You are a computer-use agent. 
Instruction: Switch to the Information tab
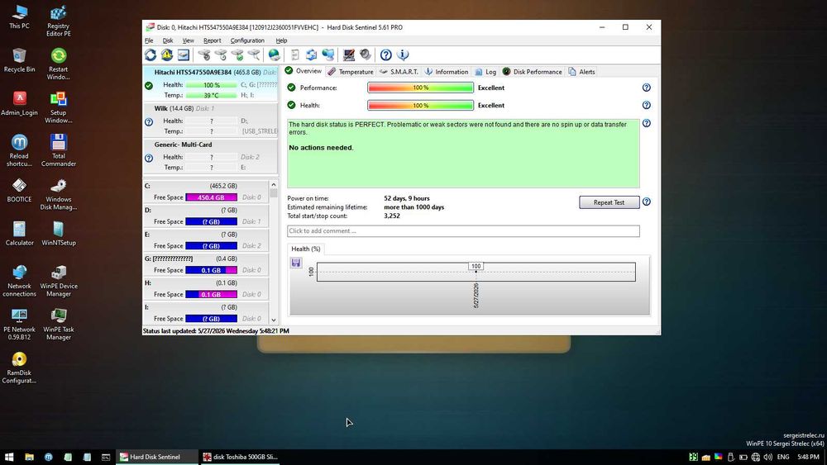pos(447,72)
